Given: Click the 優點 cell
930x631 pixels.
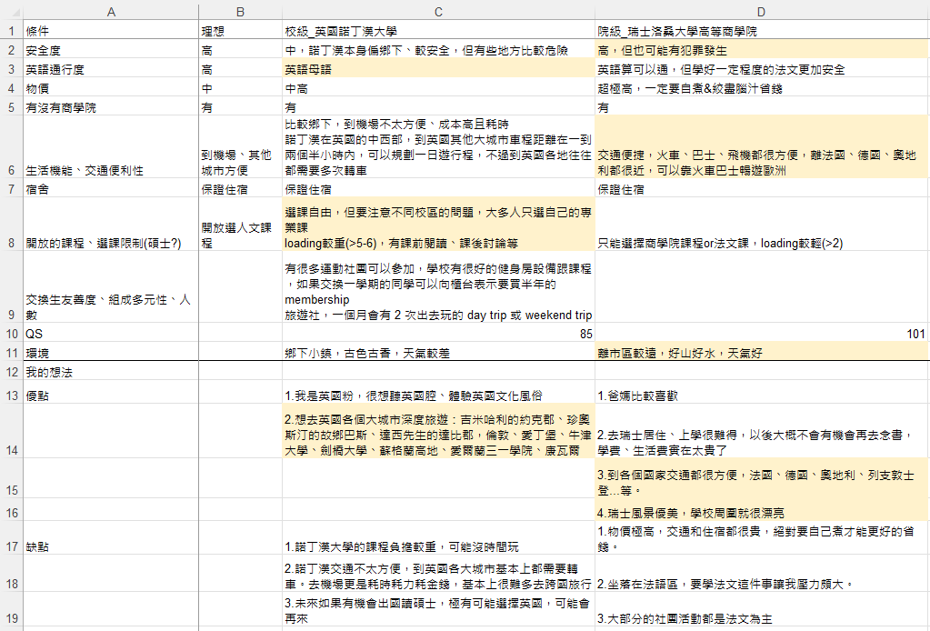Looking at the screenshot, I should pos(111,392).
